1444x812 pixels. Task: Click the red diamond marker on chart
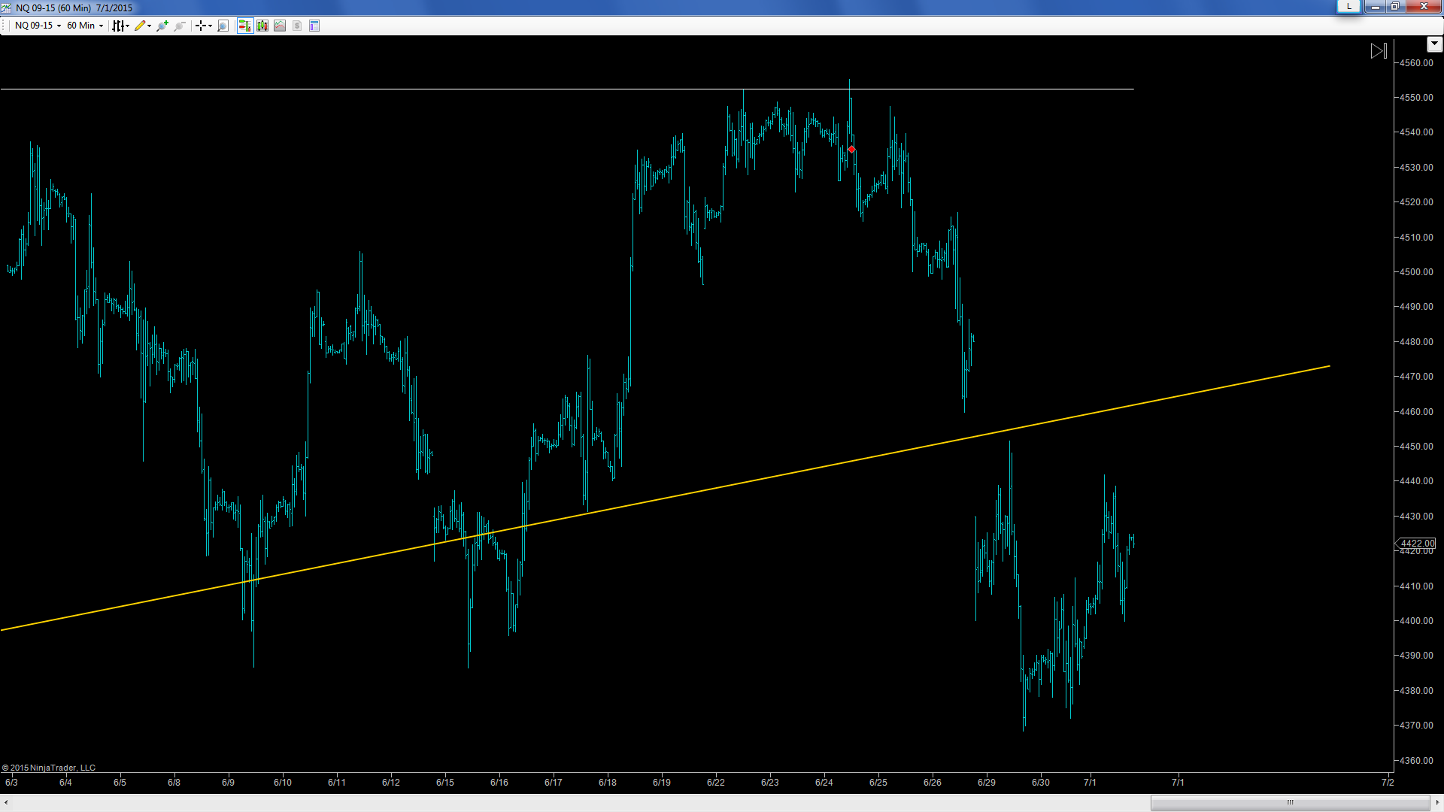851,150
